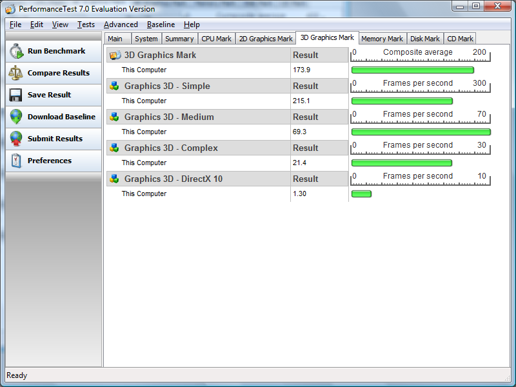516x387 pixels.
Task: Select the 2D Graphics Mark tab
Action: tap(266, 39)
